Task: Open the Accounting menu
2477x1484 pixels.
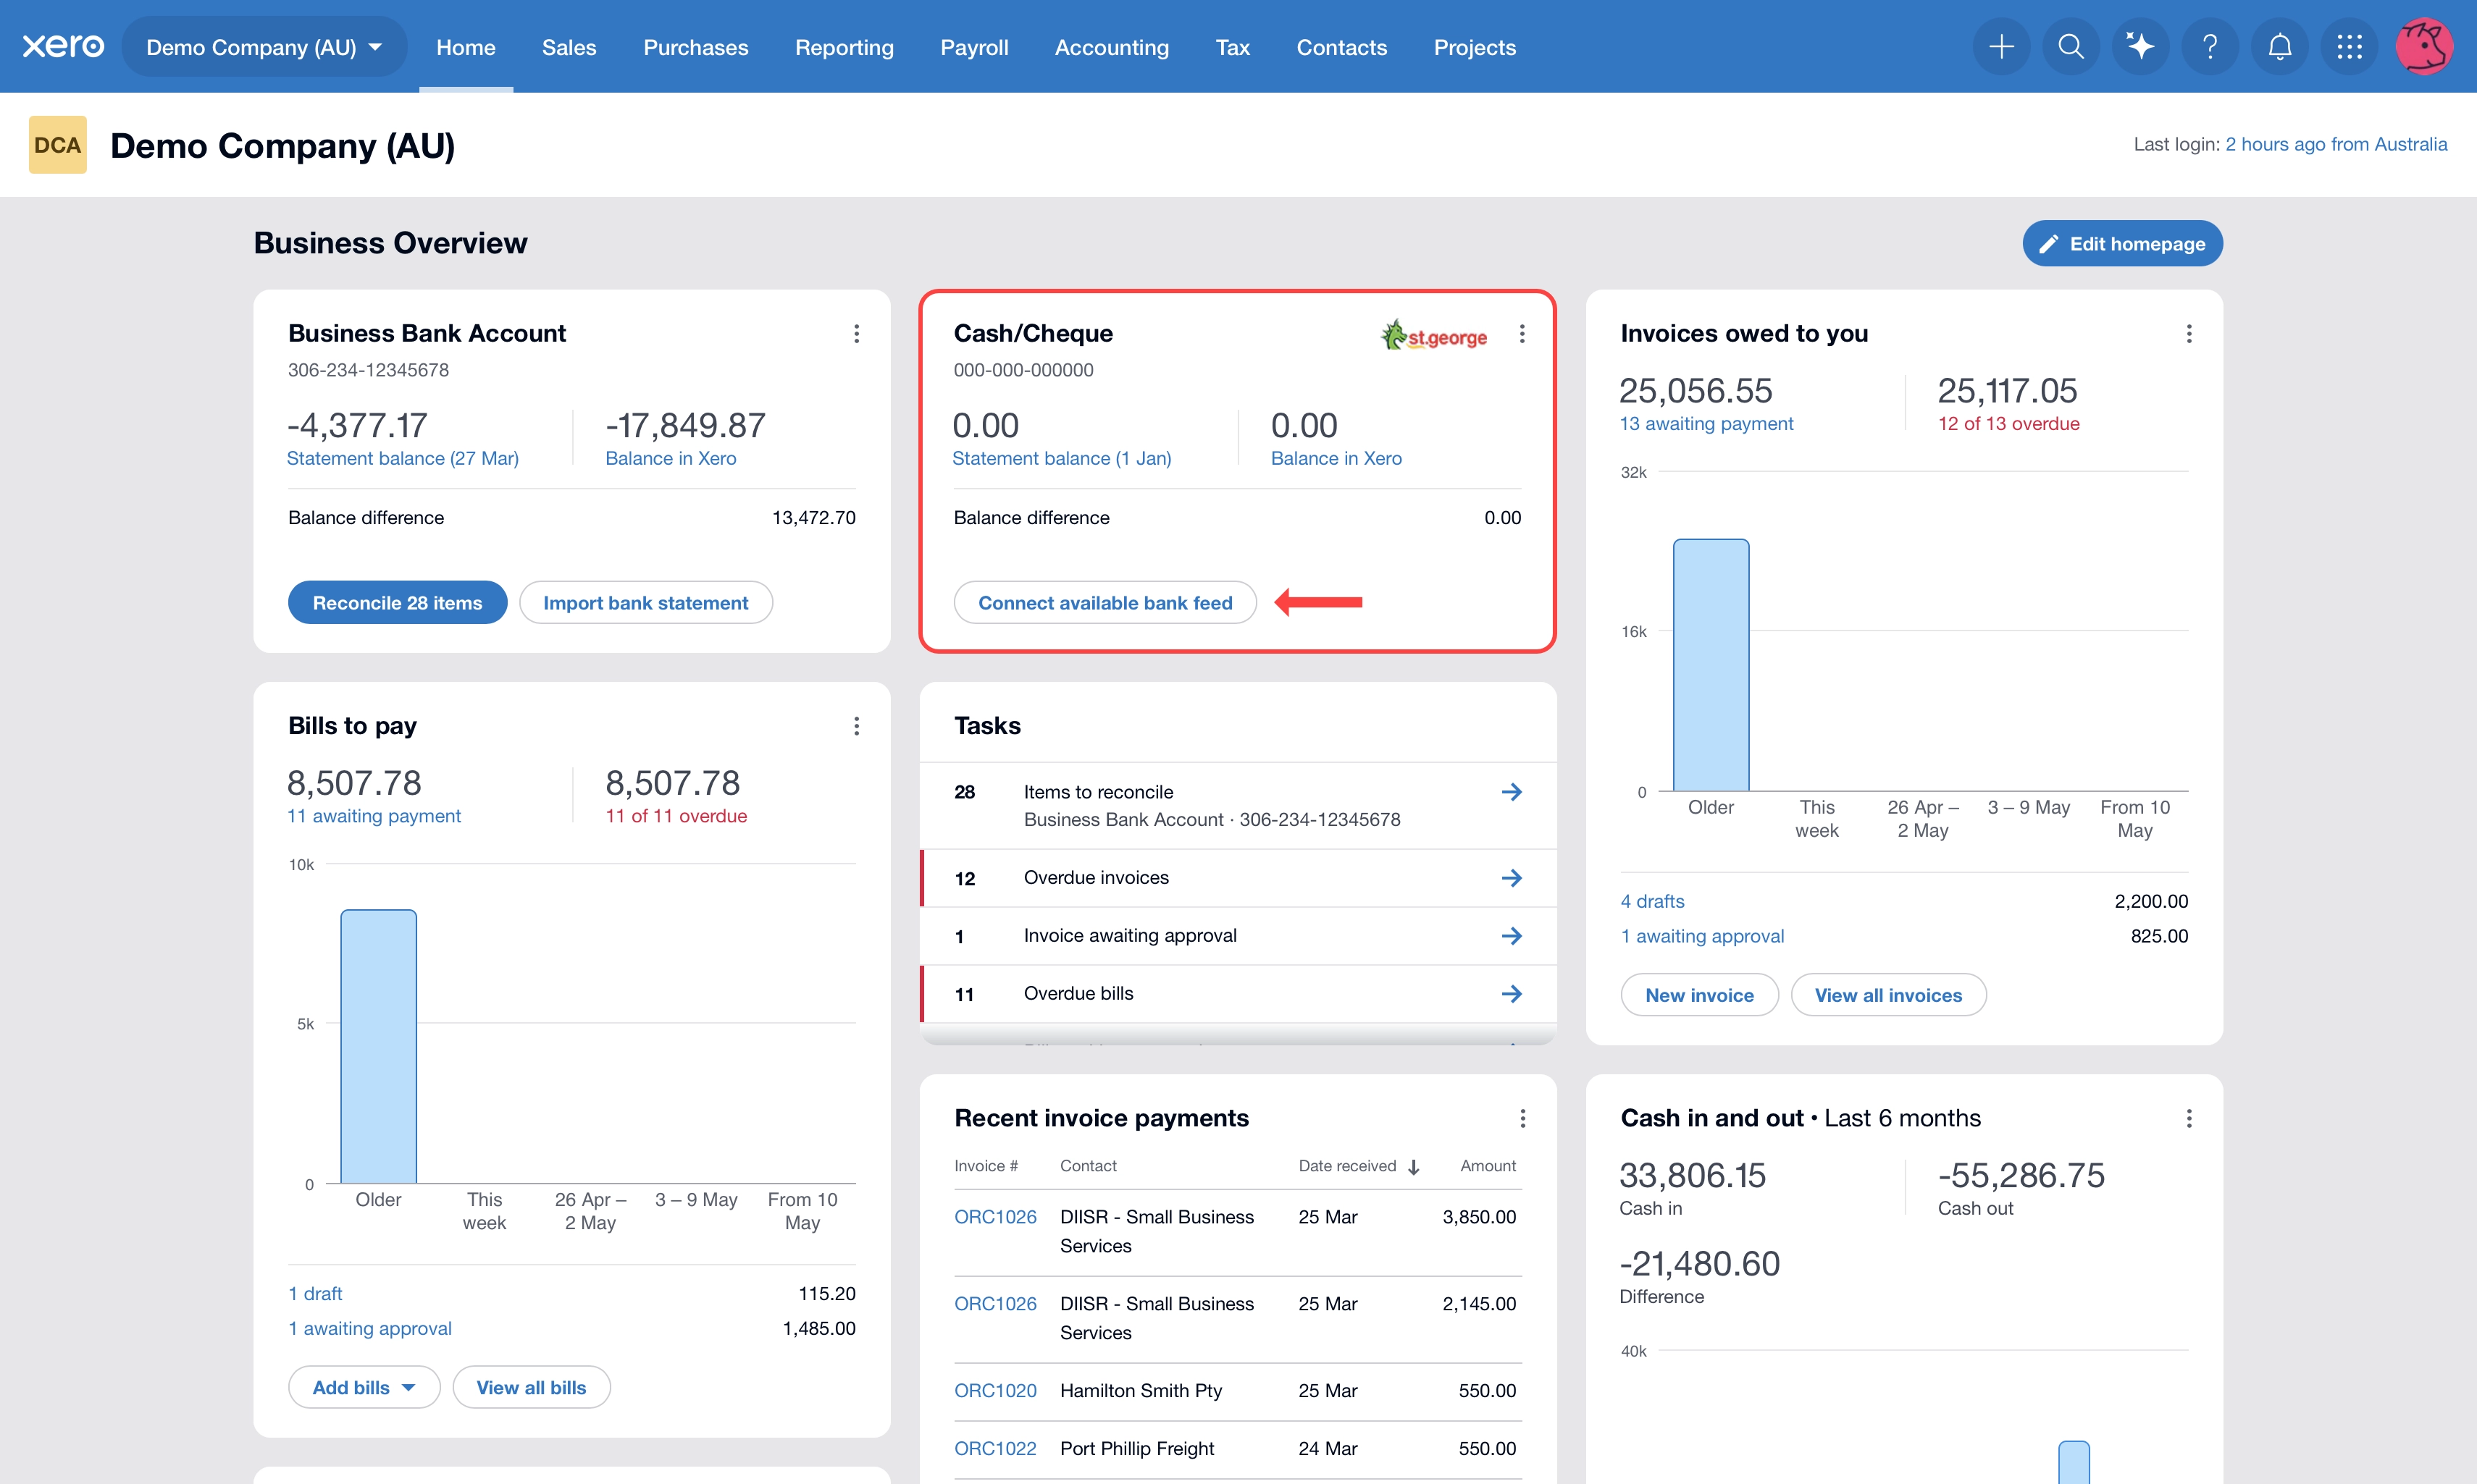Action: pyautogui.click(x=1112, y=47)
